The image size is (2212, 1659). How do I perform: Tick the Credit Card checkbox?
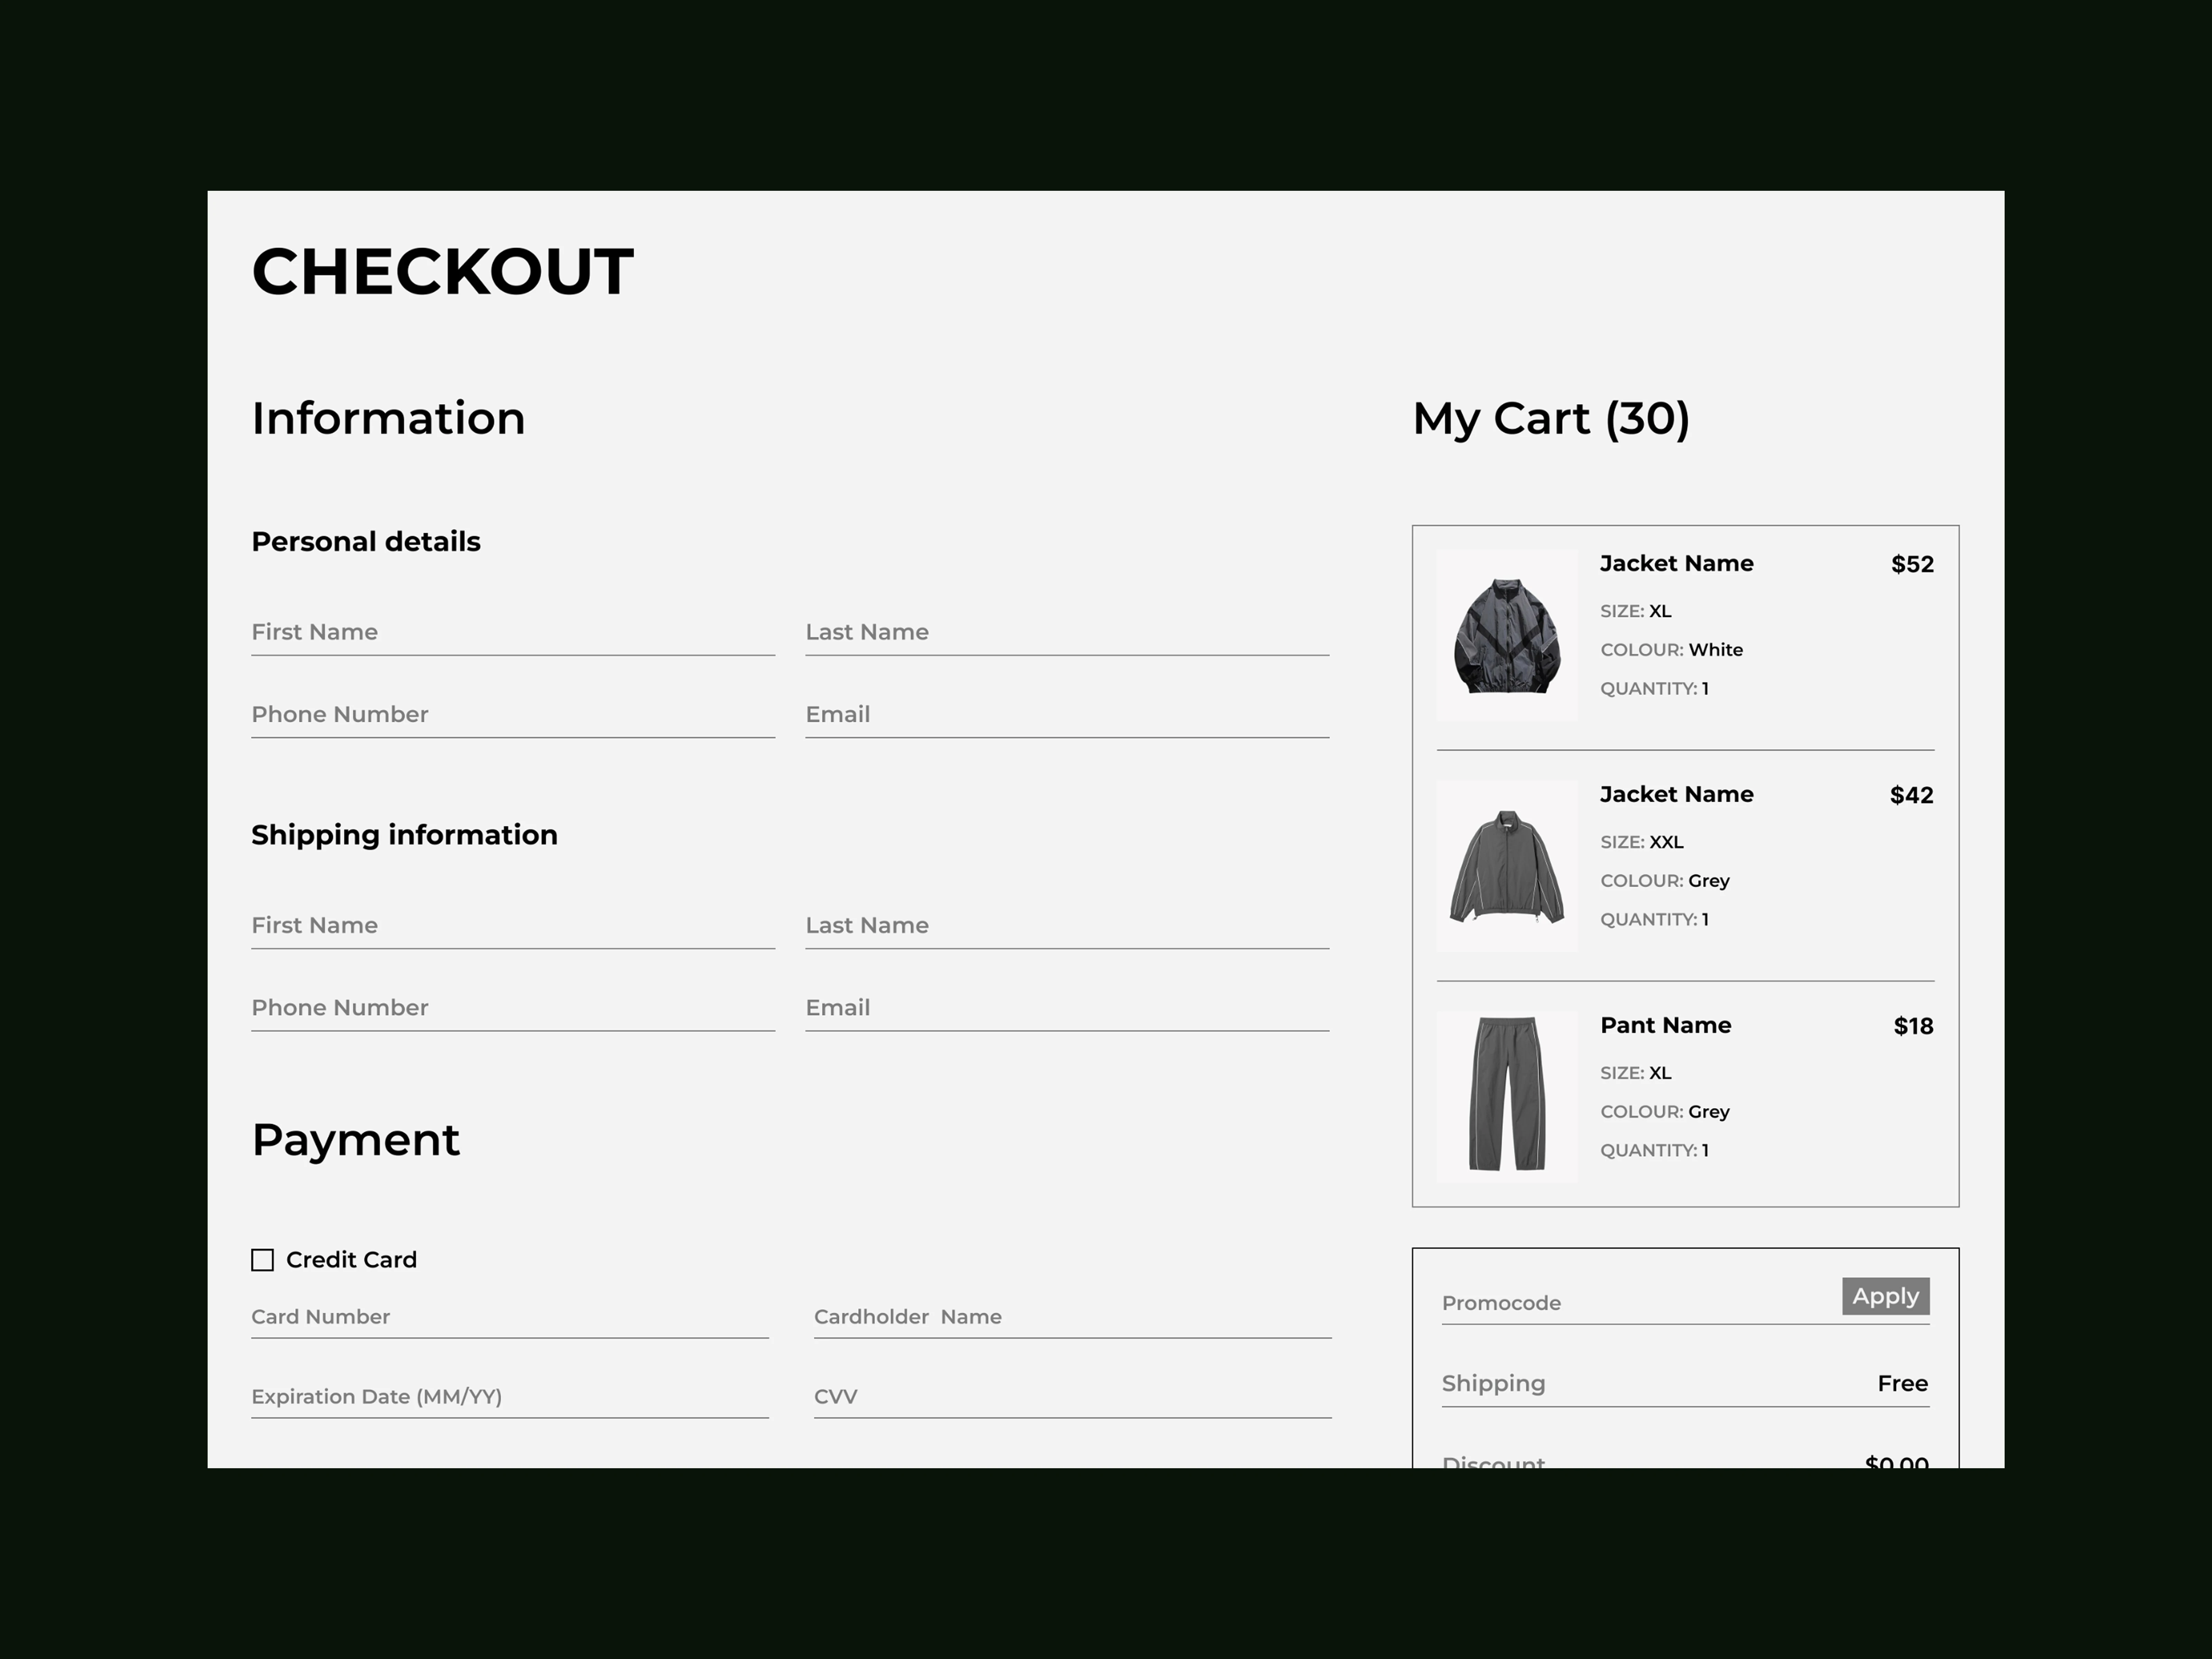point(262,1260)
